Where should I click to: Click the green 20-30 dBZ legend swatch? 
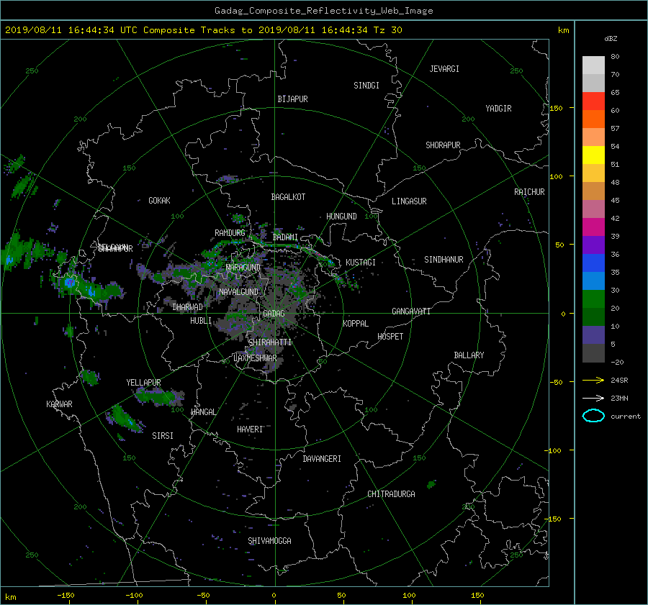pyautogui.click(x=593, y=299)
